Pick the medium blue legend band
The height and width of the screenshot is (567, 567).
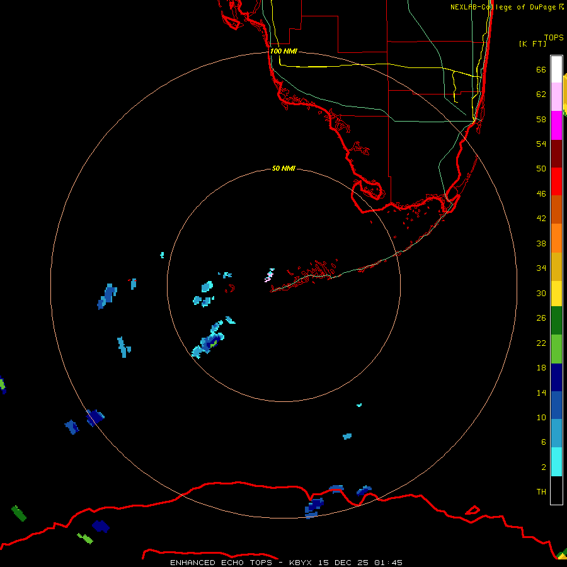[556, 405]
